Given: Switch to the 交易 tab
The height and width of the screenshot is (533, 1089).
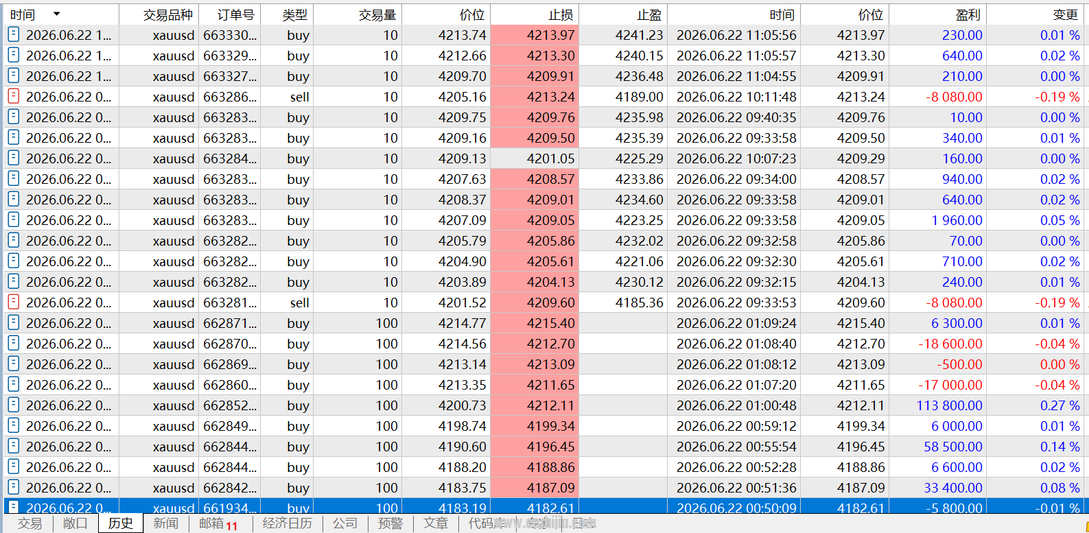Looking at the screenshot, I should point(30,523).
